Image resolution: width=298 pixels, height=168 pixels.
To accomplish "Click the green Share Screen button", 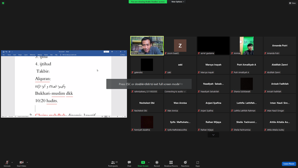I will pyautogui.click(x=143, y=163).
